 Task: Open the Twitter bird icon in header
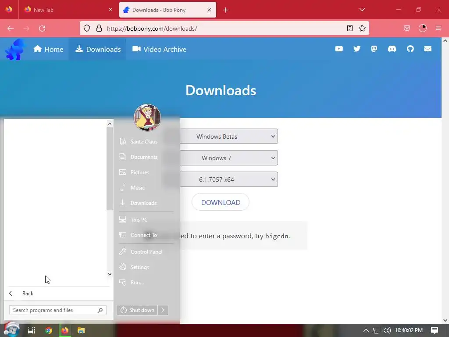[356, 49]
